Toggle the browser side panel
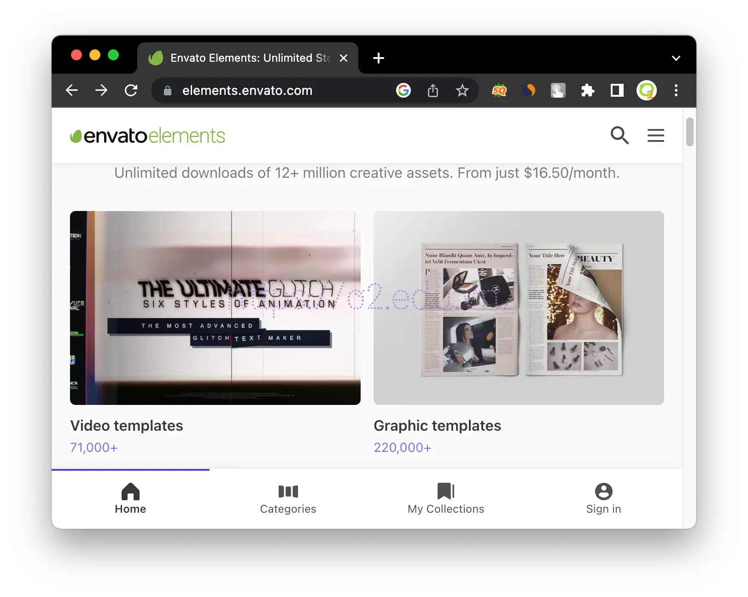This screenshot has height=597, width=748. (x=617, y=90)
